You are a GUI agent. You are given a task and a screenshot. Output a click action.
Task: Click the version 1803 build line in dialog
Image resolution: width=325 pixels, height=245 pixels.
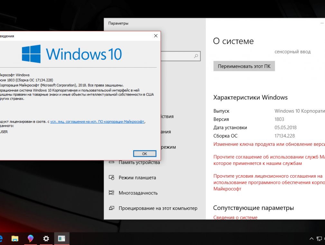pos(26,80)
